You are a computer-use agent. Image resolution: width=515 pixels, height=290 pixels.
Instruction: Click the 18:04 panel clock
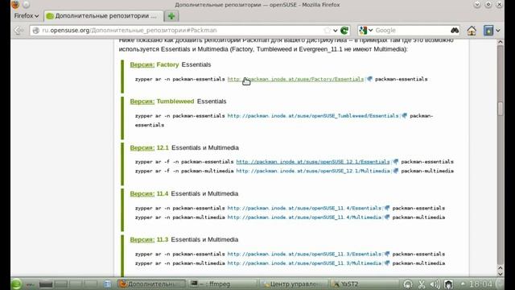click(480, 284)
